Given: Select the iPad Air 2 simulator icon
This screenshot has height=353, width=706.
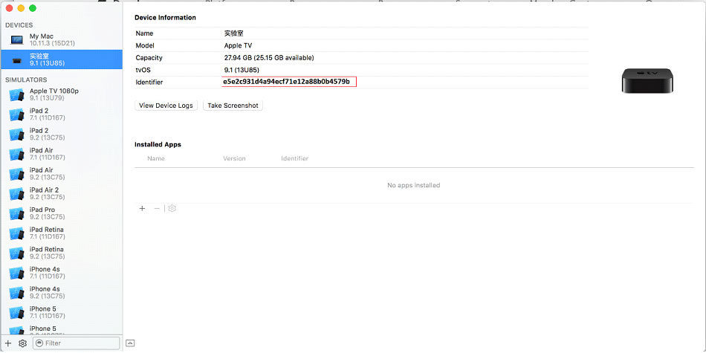Looking at the screenshot, I should coord(16,194).
